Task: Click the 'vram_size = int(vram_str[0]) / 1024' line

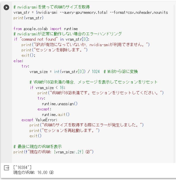Action: click(65, 72)
